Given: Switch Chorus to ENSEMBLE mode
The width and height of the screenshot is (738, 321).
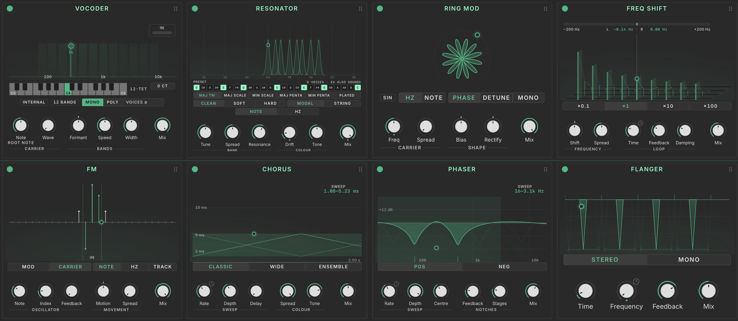Looking at the screenshot, I should [x=333, y=267].
